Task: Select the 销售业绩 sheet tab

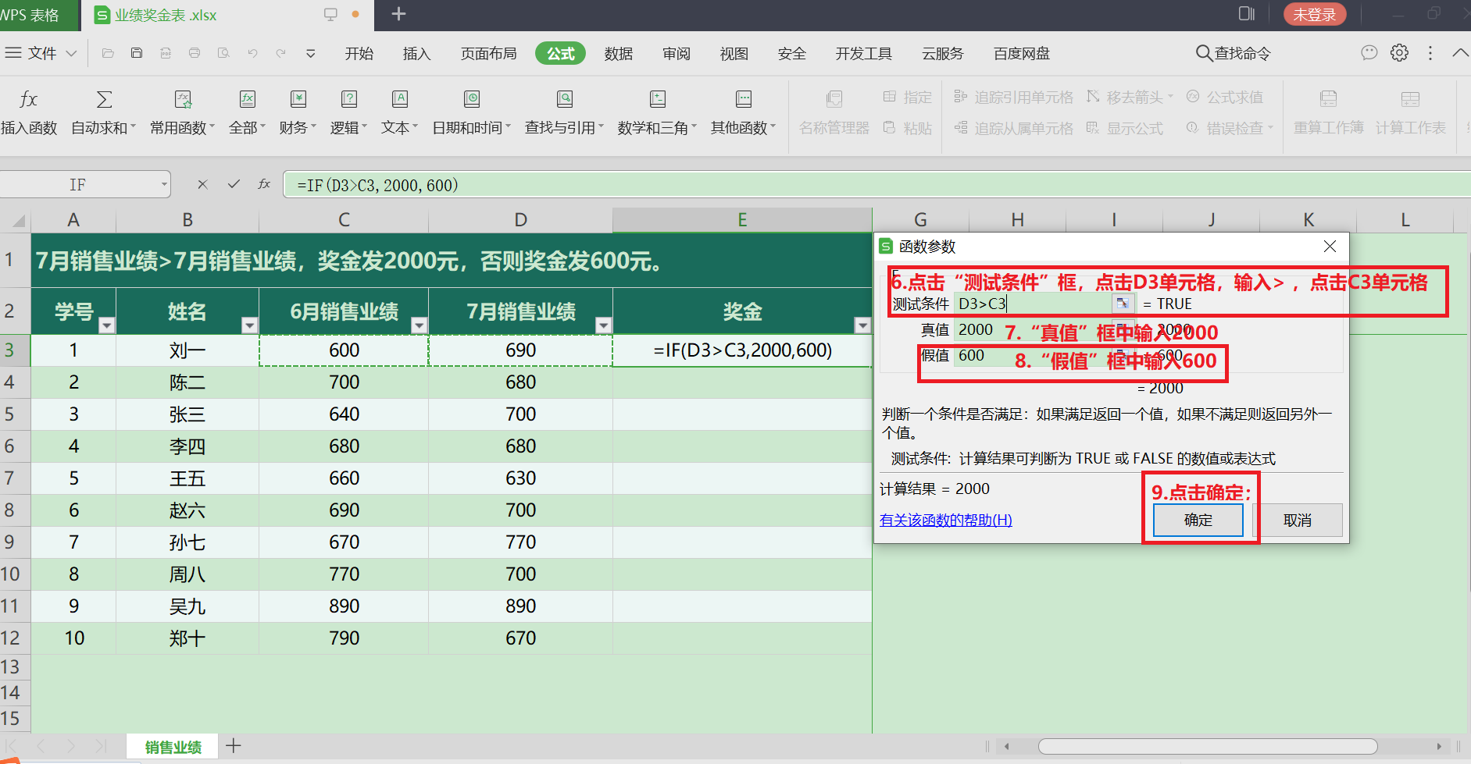Action: coord(171,746)
